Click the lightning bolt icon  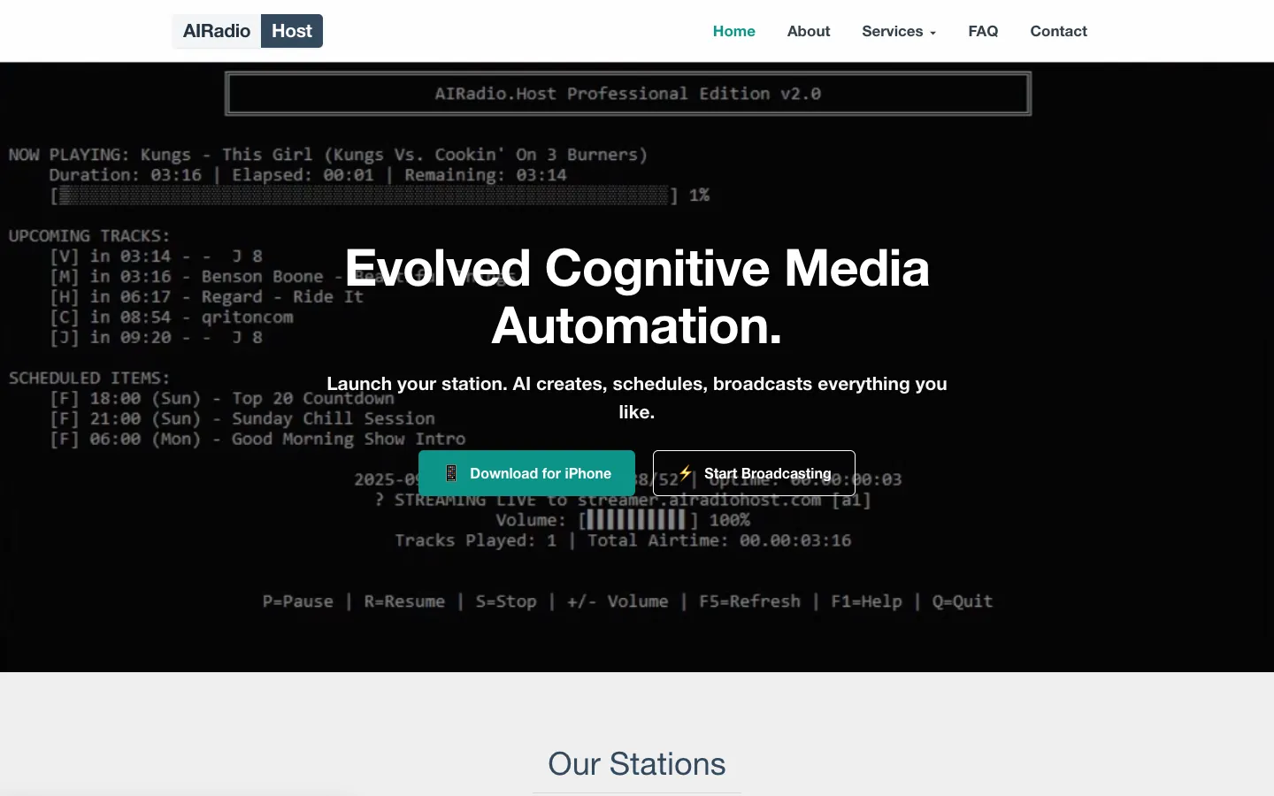(x=685, y=472)
